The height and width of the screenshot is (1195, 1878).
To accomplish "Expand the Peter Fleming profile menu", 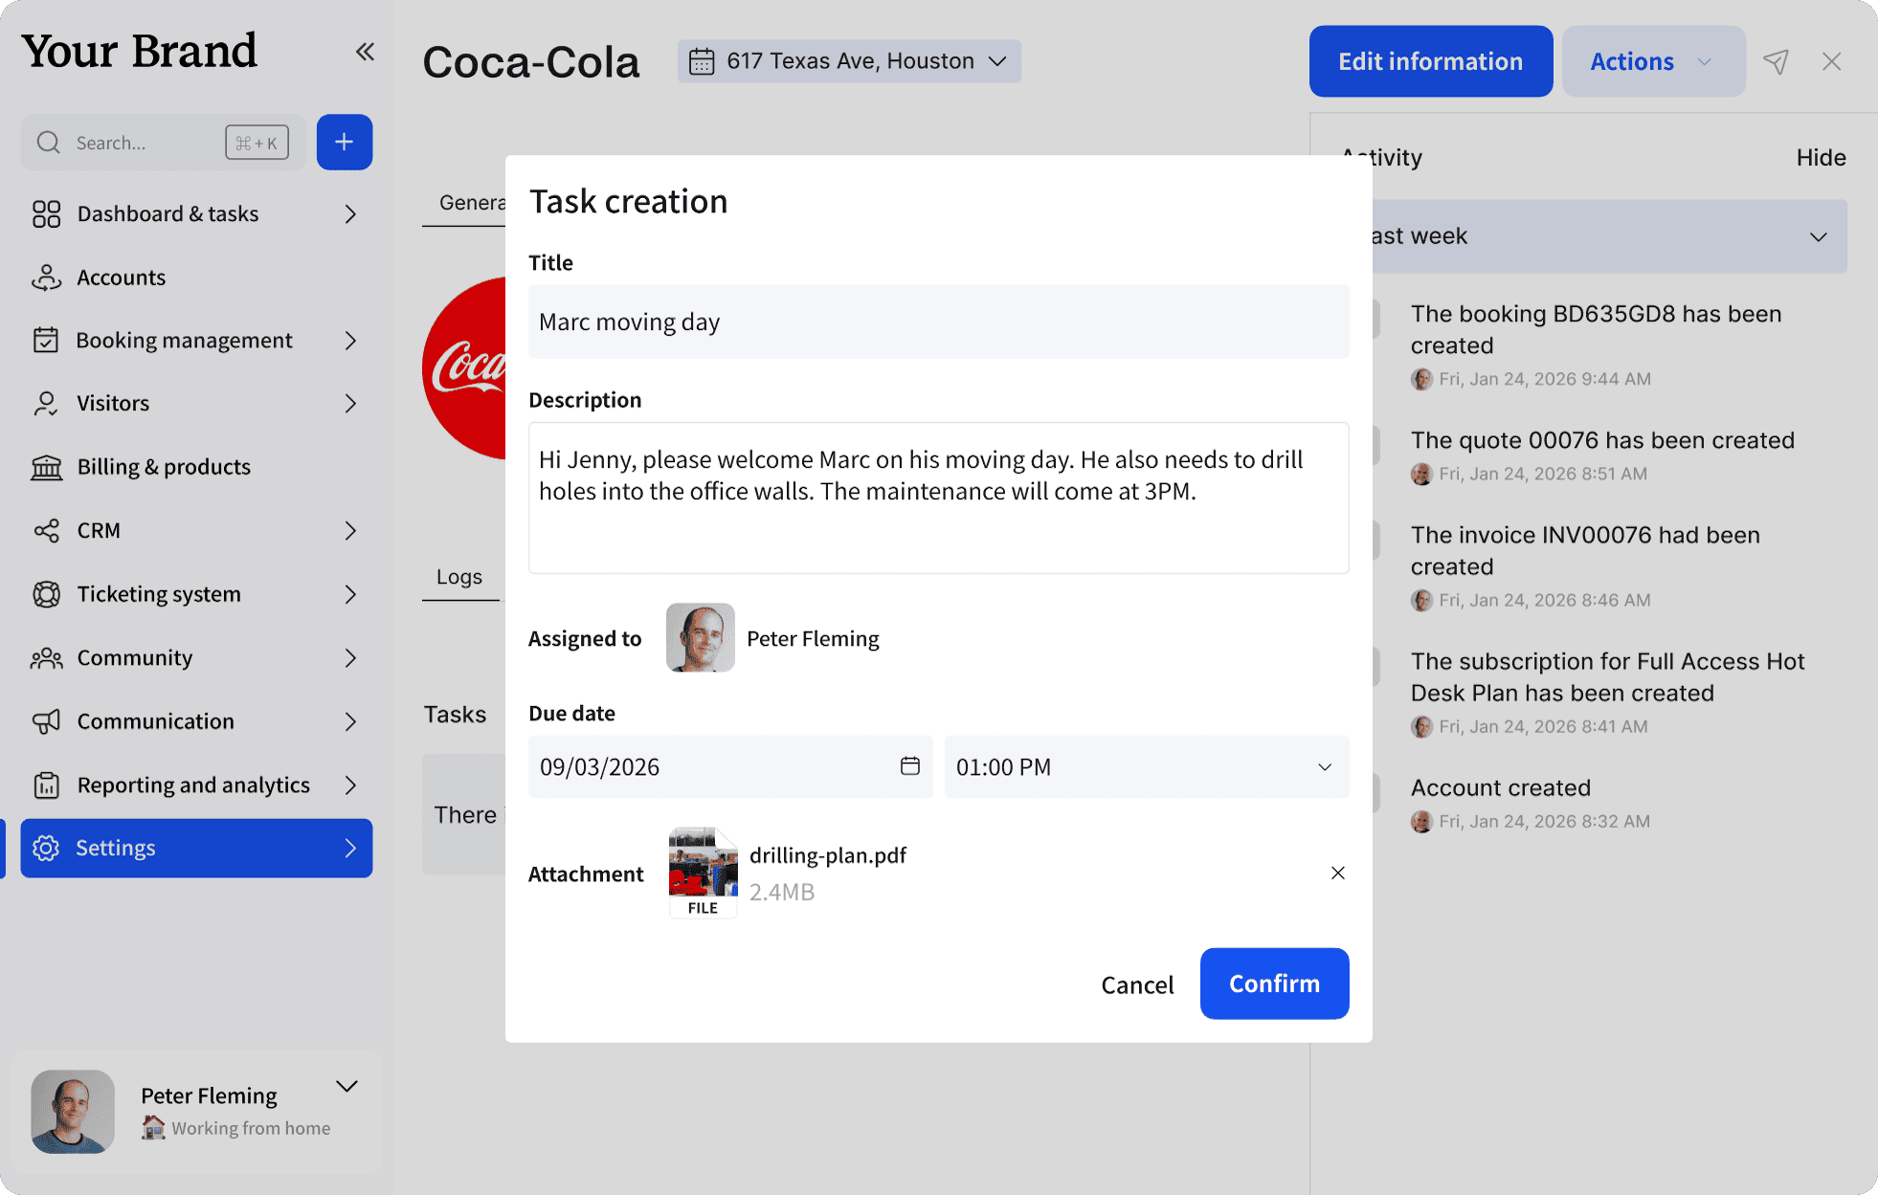I will click(x=347, y=1086).
